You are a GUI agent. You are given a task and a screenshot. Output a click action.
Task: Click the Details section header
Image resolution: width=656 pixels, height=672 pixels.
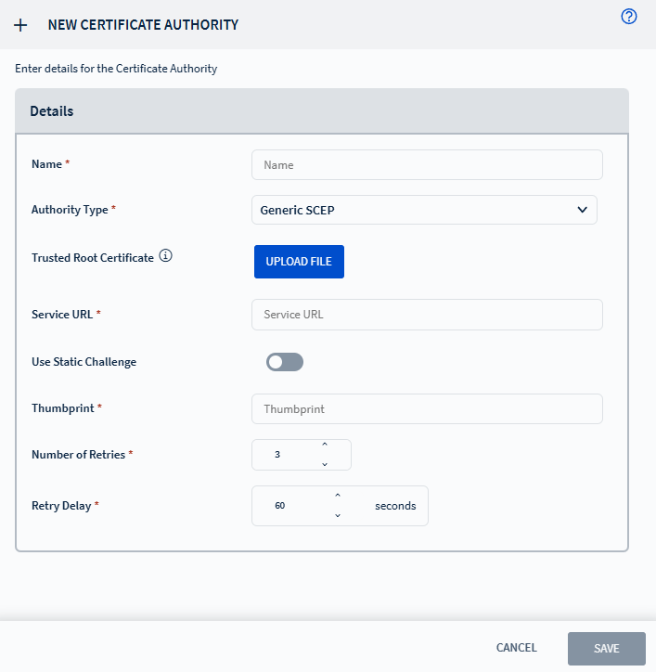pos(322,111)
